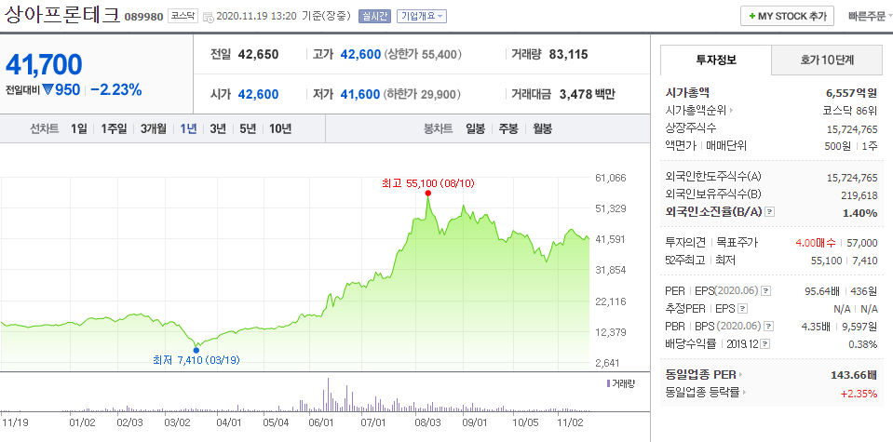
Task: Click the 상한가 55,400 text
Action: (423, 55)
